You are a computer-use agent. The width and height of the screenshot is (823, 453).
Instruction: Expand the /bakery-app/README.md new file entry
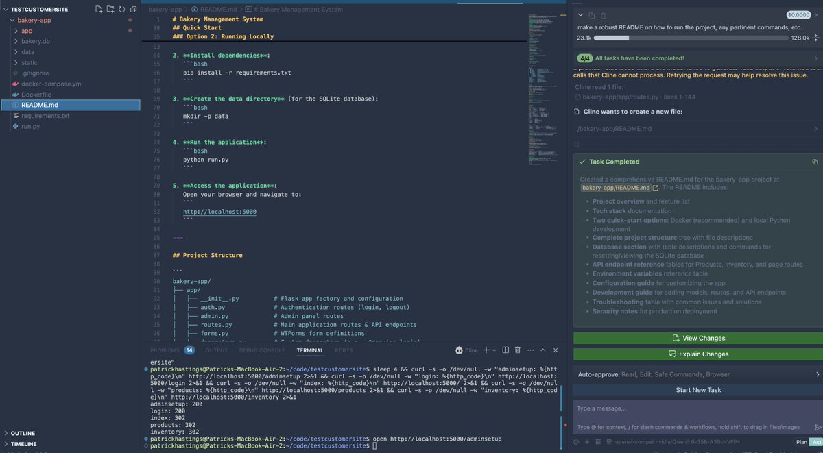click(698, 129)
